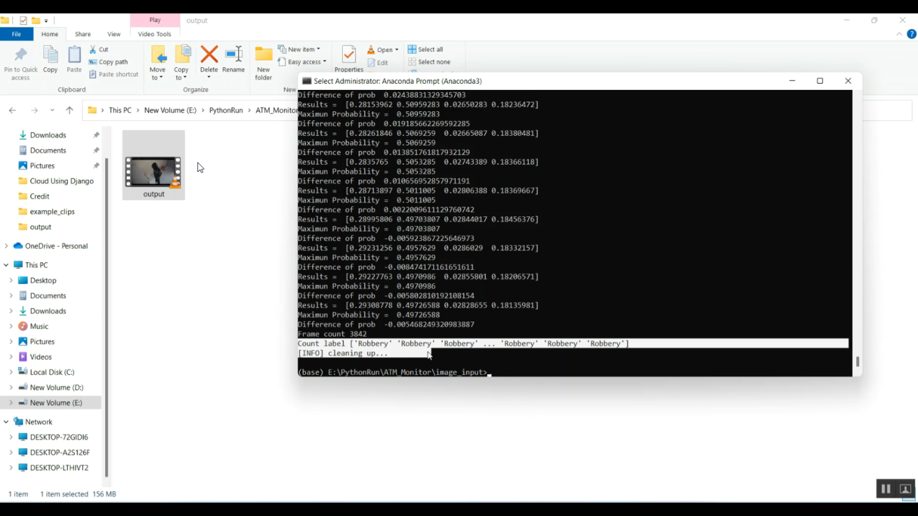The image size is (918, 516).
Task: Click the Paste icon in Clipboard group
Action: tap(74, 57)
